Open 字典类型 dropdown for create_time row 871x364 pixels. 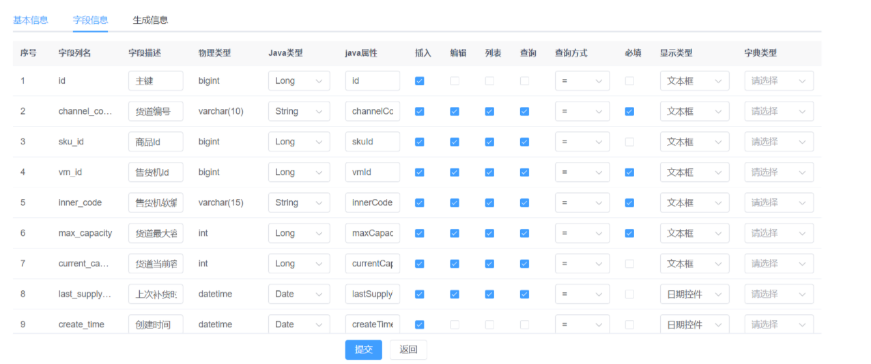(779, 324)
